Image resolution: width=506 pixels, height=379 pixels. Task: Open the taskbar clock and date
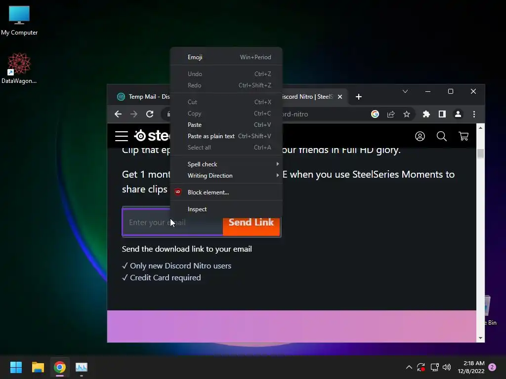[x=471, y=367]
